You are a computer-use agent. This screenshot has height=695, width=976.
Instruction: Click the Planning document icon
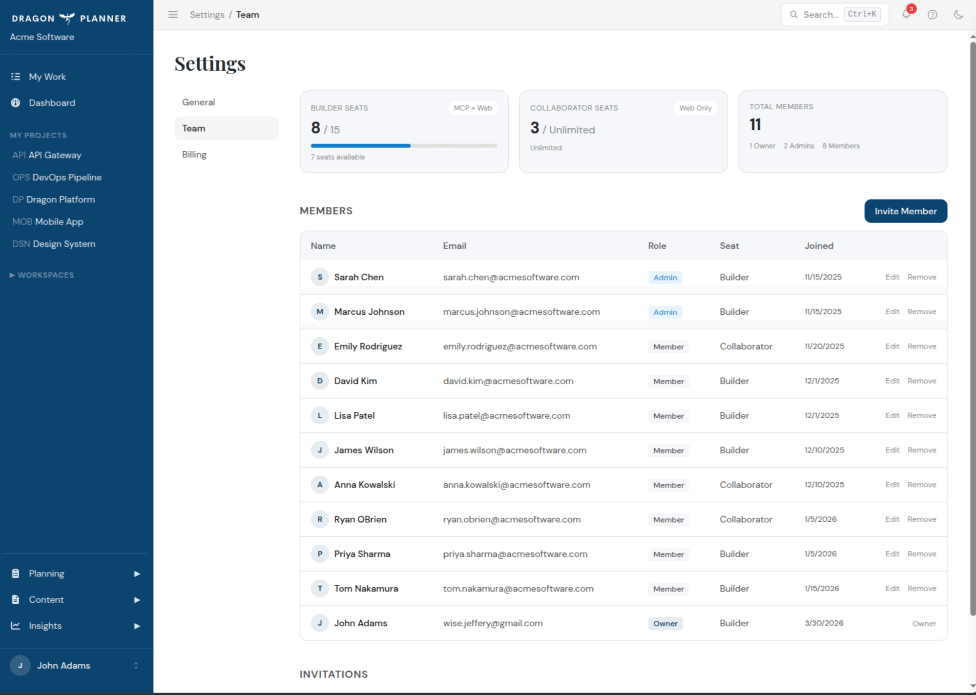[x=16, y=573]
